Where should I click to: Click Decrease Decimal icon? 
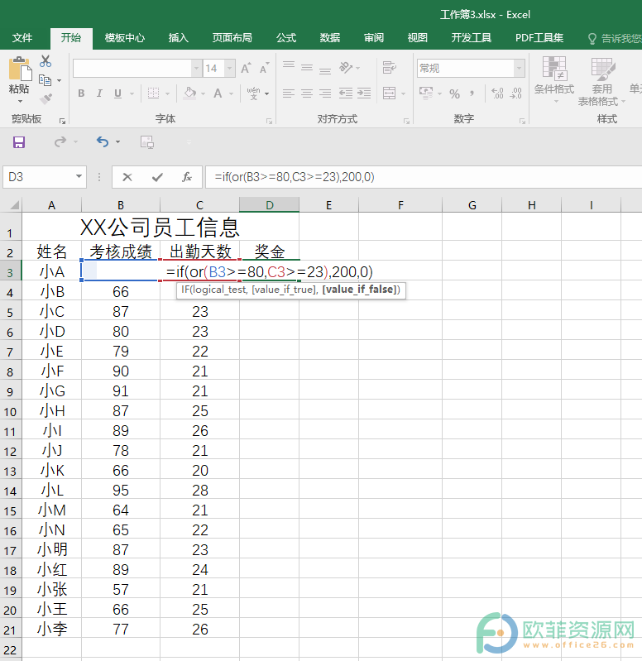516,93
